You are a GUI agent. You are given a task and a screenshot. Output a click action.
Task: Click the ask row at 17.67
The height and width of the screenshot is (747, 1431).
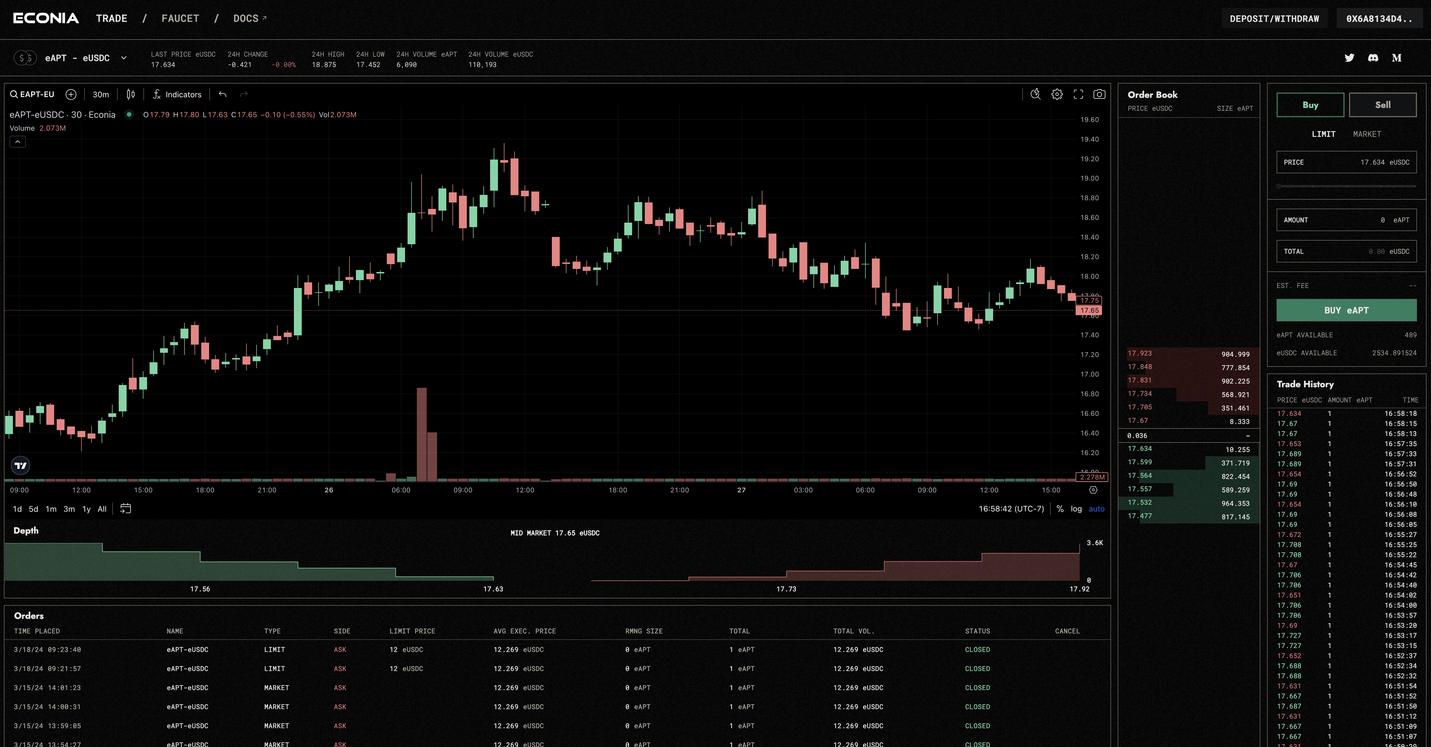click(x=1189, y=421)
